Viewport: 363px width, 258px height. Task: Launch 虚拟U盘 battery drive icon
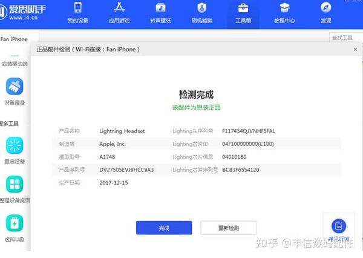(x=15, y=223)
